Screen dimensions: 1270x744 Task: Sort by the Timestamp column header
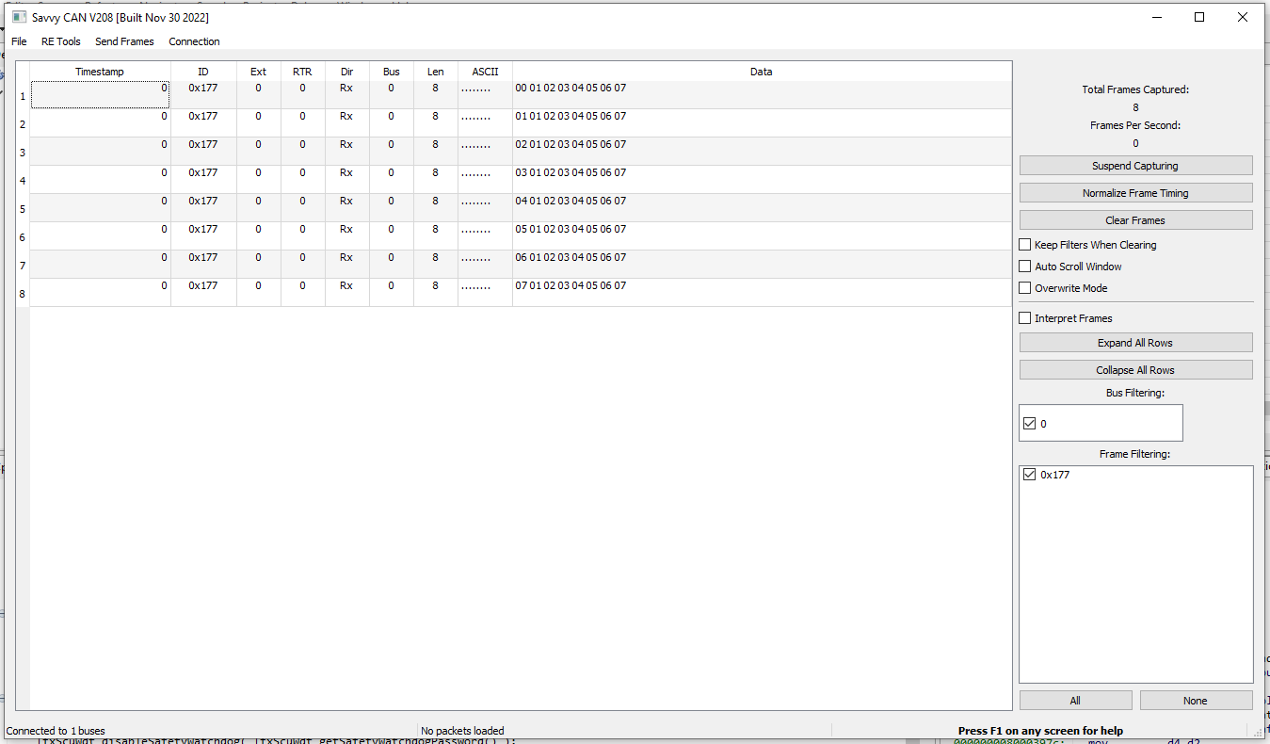[100, 72]
